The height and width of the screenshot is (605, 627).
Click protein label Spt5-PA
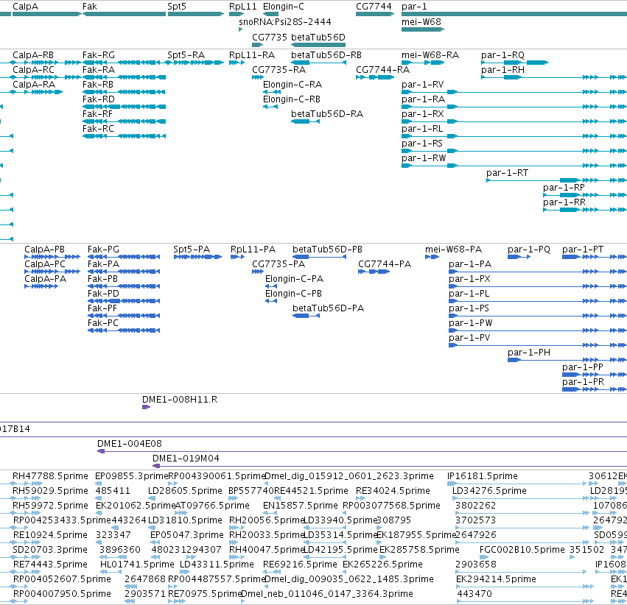pos(192,250)
